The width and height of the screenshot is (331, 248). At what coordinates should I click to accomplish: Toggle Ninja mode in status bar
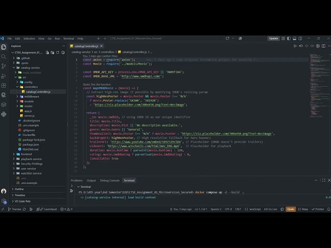(x=303, y=209)
